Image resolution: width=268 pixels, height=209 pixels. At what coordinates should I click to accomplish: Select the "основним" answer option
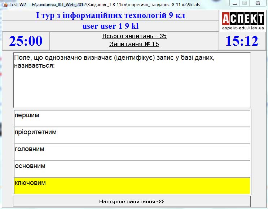tap(132, 169)
